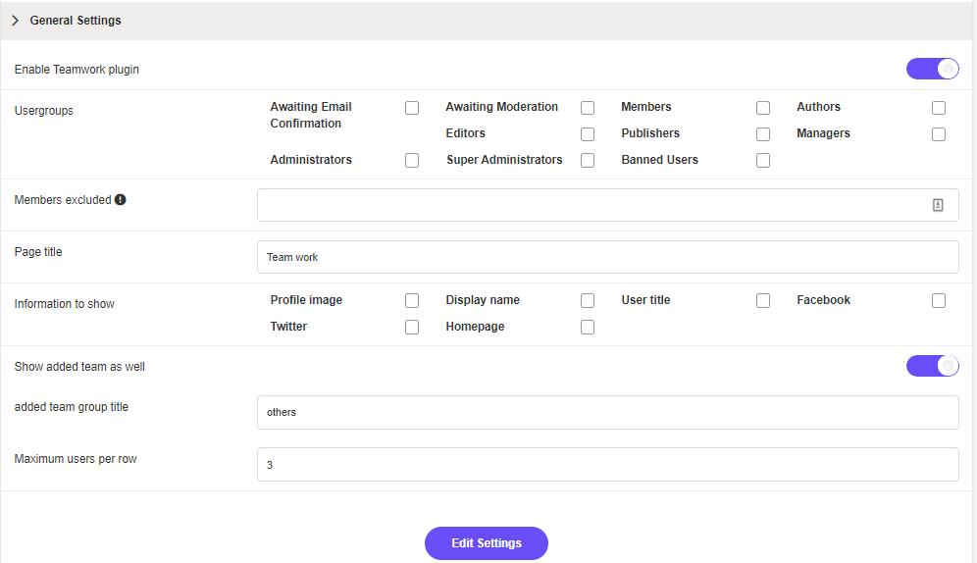Screen dimensions: 977x563
Task: Click the Maximum users per row field
Action: 607,465
